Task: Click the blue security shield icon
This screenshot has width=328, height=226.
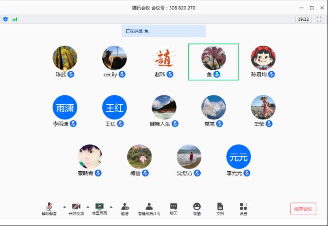Action: pos(6,19)
